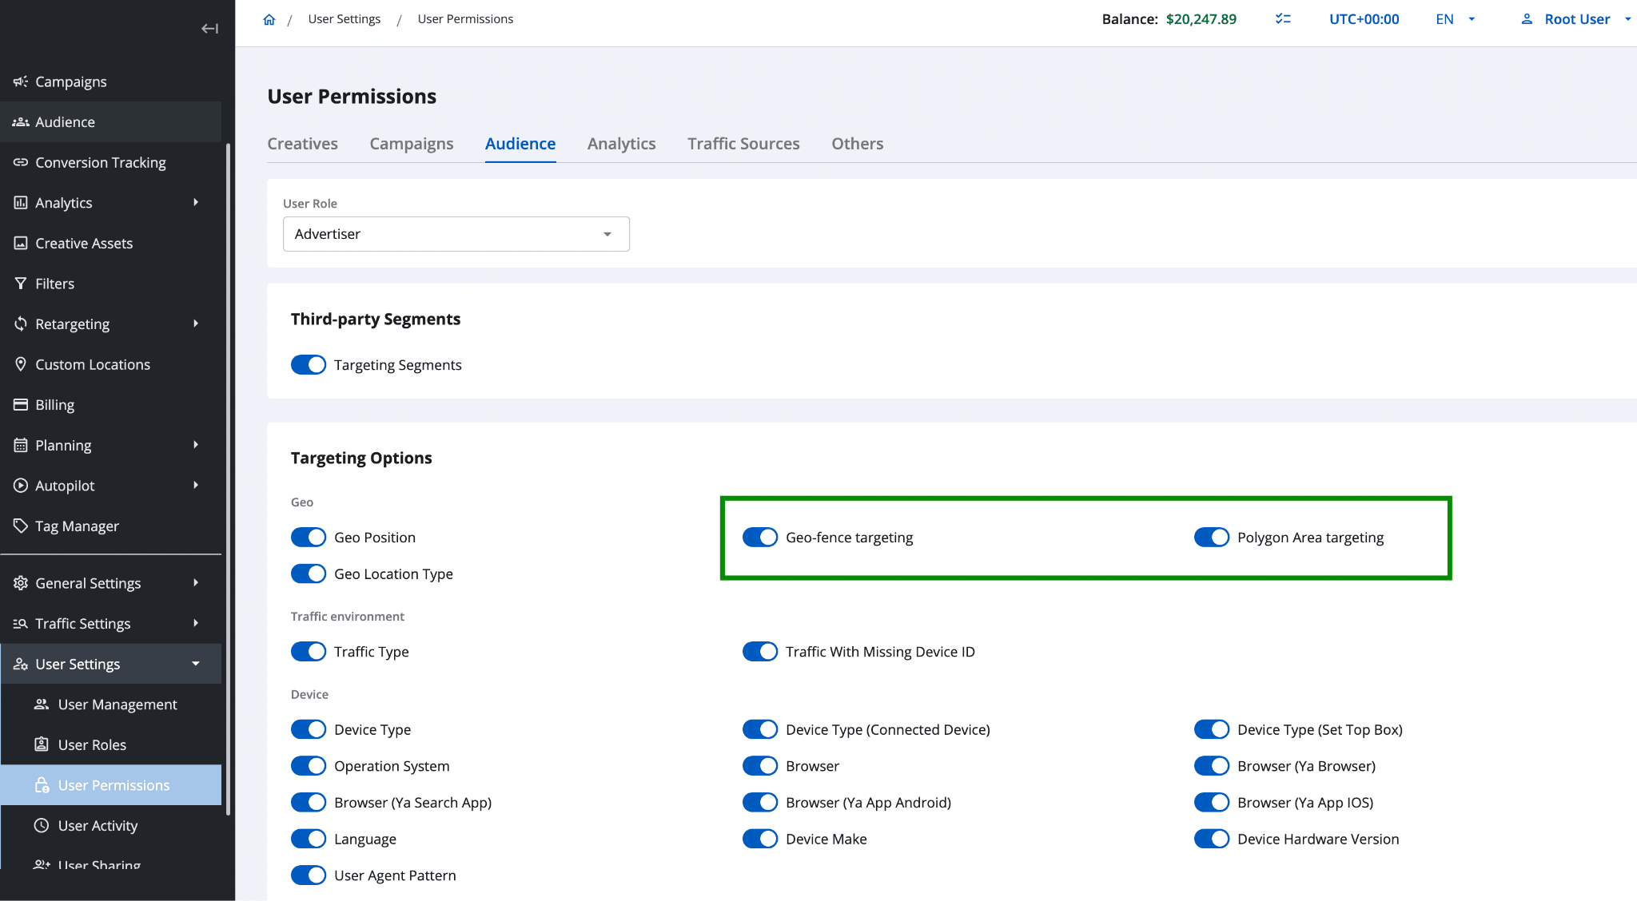The height and width of the screenshot is (901, 1637).
Task: Open the Traffic Sources tab
Action: coord(743,144)
